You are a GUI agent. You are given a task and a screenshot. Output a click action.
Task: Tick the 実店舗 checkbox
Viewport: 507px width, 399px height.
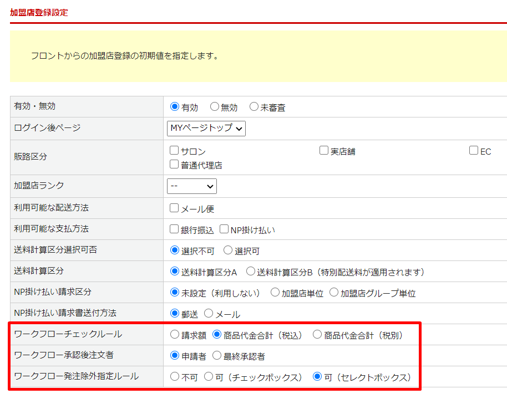pos(324,151)
